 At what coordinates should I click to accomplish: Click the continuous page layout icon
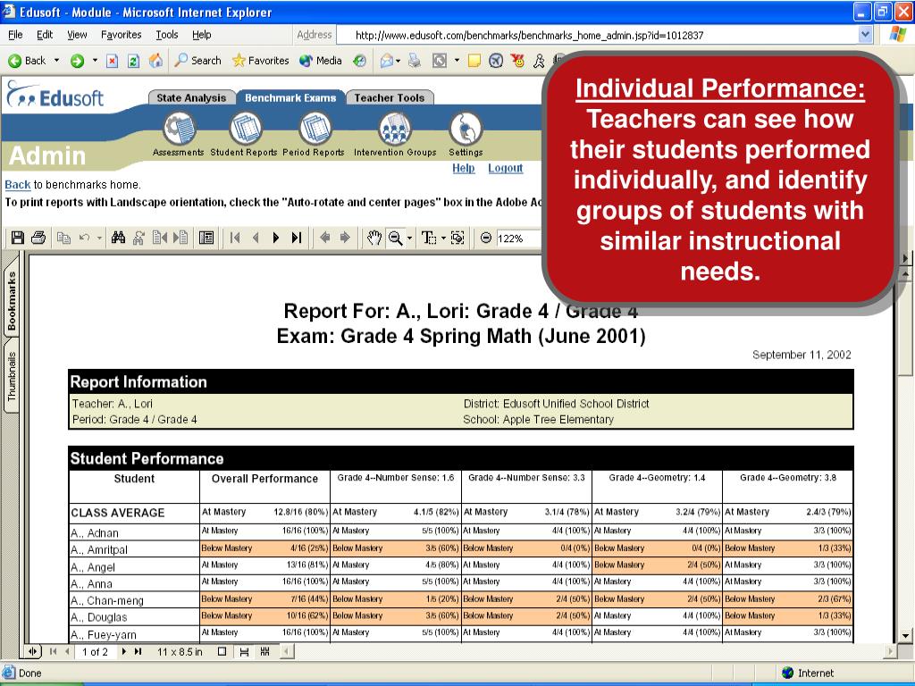[244, 651]
